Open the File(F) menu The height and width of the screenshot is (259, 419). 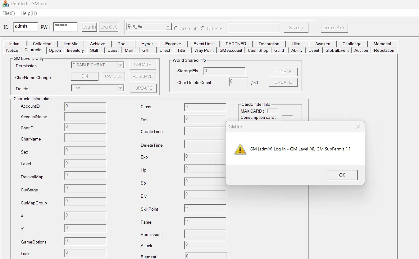pyautogui.click(x=9, y=13)
